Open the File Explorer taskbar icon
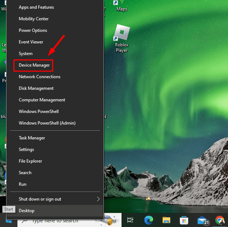Screen dimensions: 228x227 (166, 220)
